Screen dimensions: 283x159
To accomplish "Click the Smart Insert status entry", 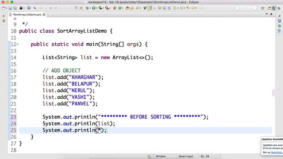I will (x=186, y=156).
